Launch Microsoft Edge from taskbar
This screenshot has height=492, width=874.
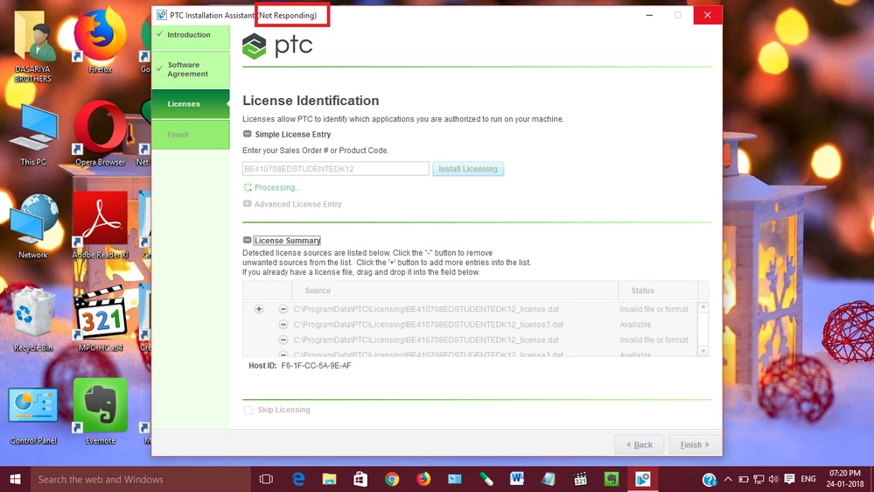tap(298, 479)
